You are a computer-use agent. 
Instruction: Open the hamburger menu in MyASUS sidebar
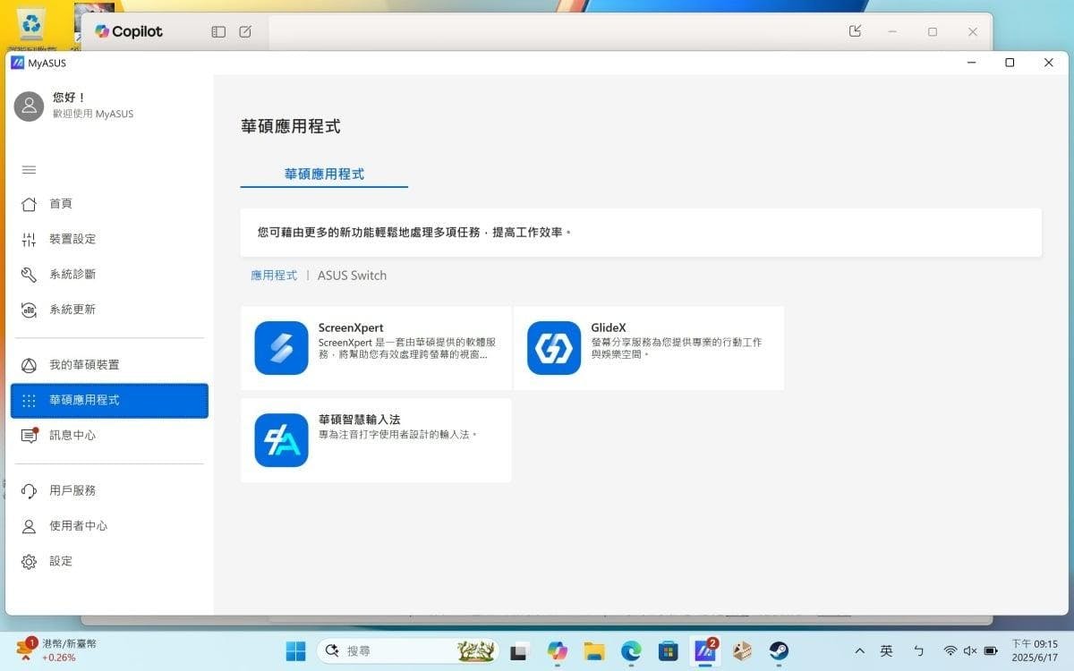[29, 170]
